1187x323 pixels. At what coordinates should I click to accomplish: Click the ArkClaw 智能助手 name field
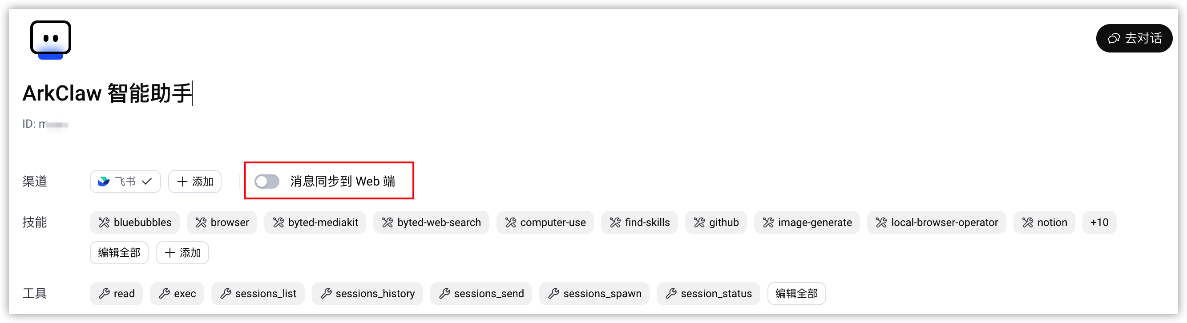click(107, 93)
